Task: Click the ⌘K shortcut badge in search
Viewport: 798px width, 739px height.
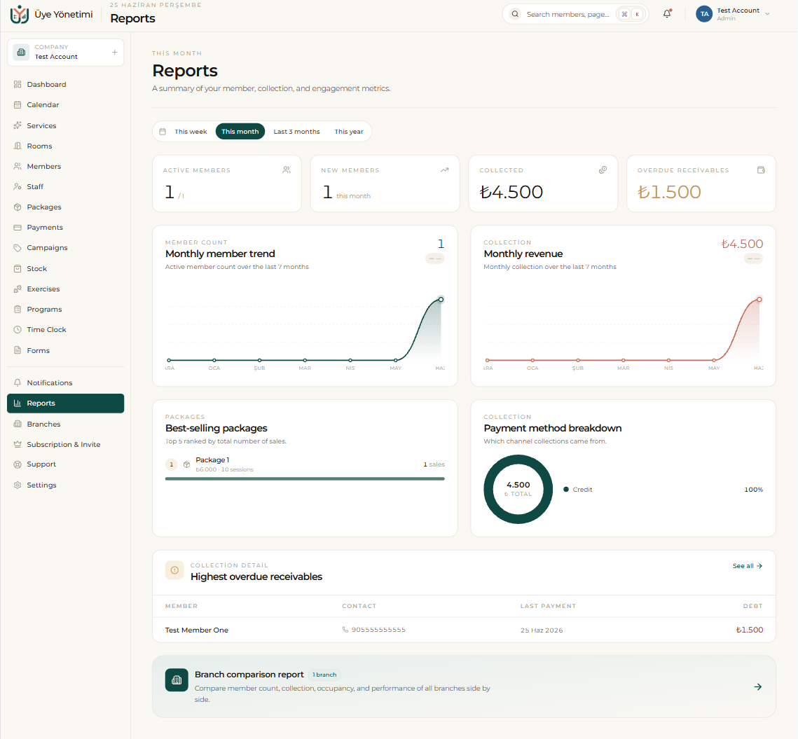Action: (631, 14)
